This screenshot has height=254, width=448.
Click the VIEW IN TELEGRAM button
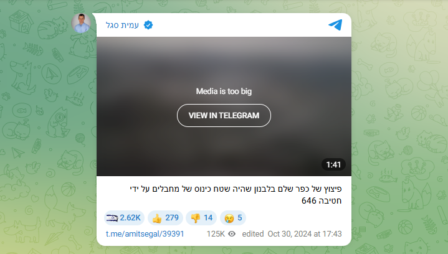[x=224, y=115]
